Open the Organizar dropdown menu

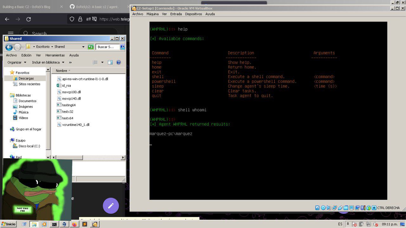(17, 62)
